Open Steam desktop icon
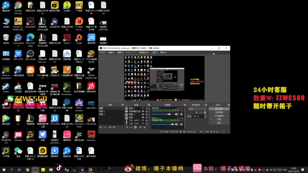 point(6,88)
